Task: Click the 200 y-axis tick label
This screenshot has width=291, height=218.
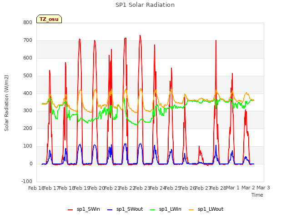Action: pos(28,128)
